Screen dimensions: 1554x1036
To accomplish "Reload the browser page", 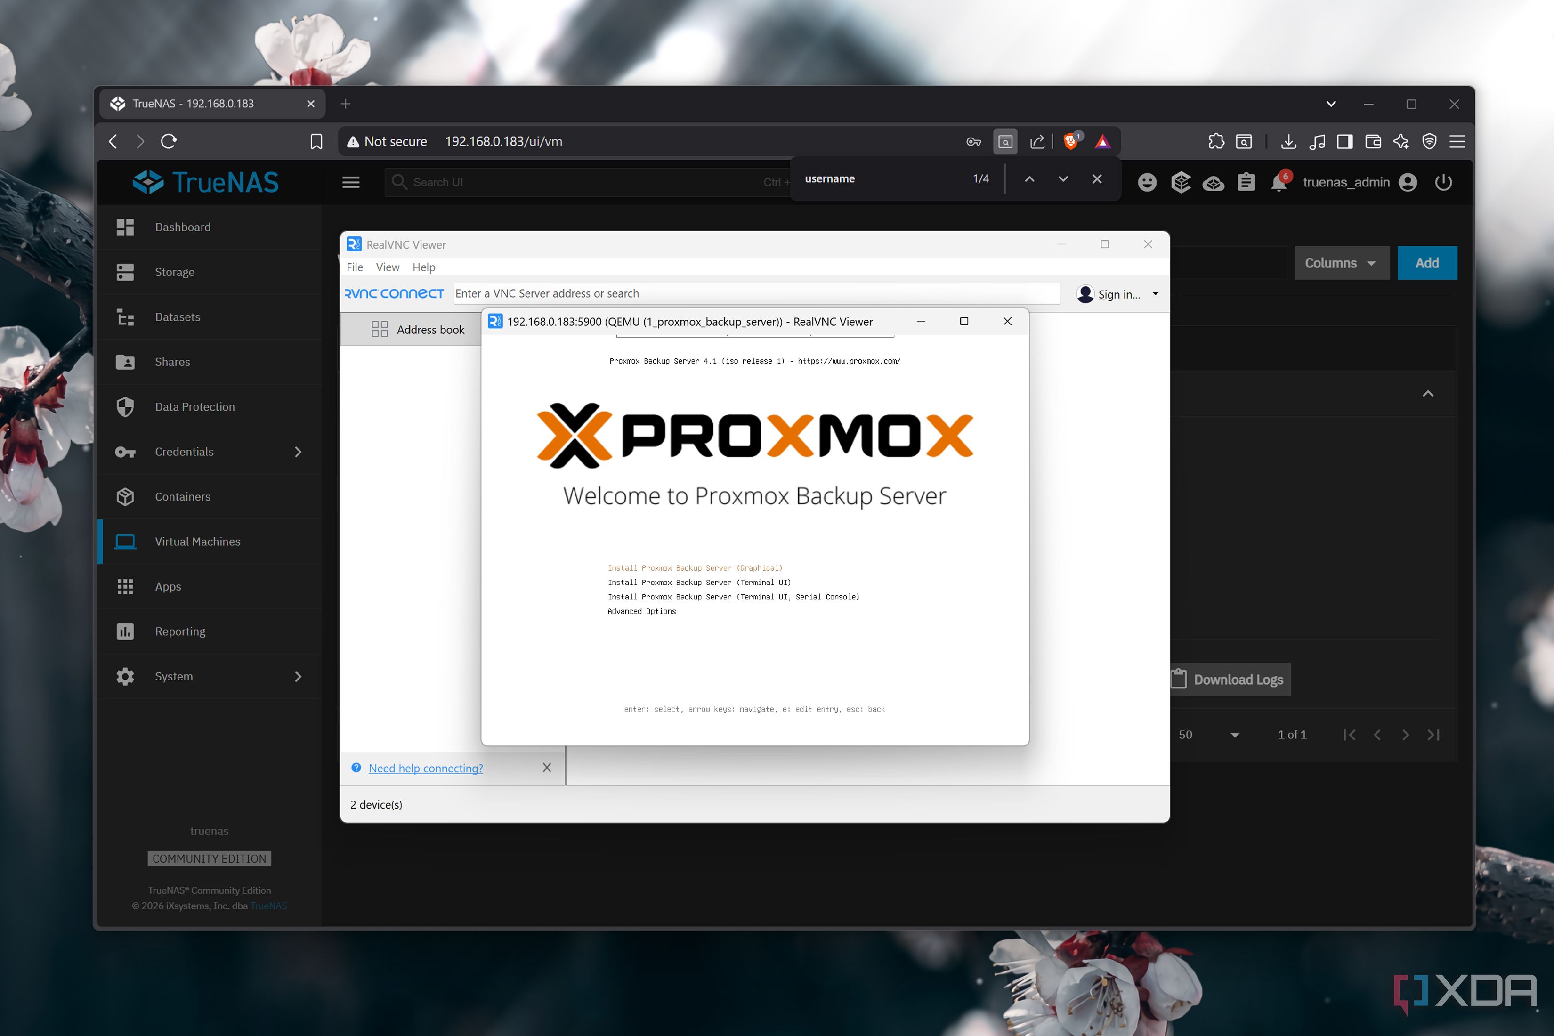I will [x=169, y=141].
